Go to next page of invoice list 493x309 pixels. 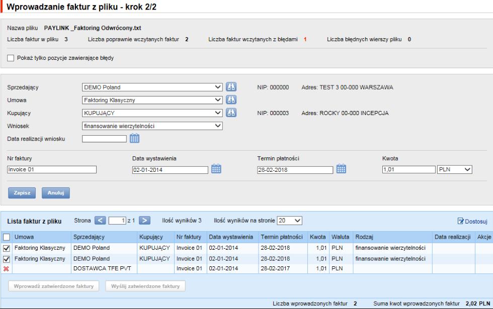[145, 221]
